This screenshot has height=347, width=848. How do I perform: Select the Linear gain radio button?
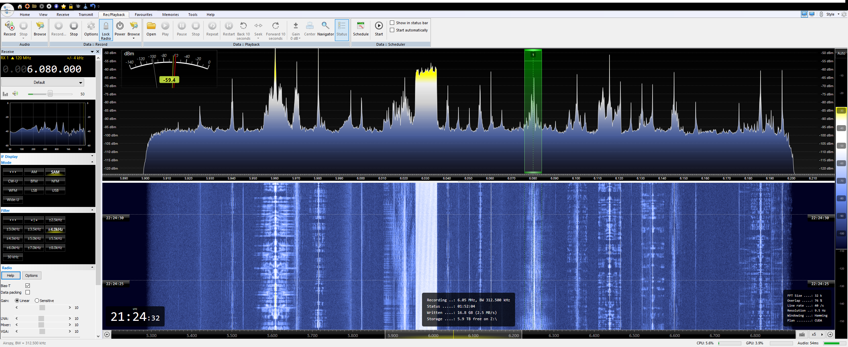tap(17, 301)
